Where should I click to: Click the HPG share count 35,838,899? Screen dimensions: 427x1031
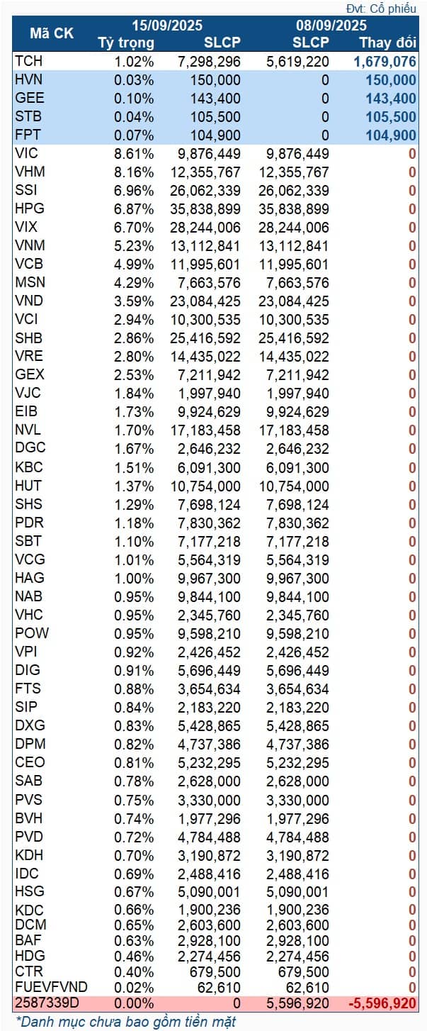[205, 208]
